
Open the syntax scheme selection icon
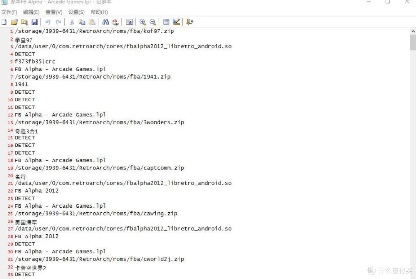(166, 22)
